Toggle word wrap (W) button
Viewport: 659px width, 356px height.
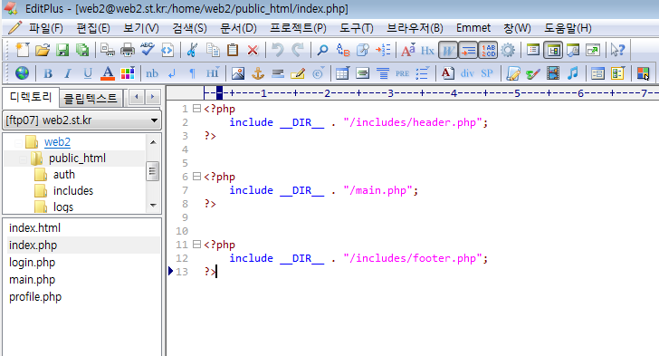click(447, 50)
